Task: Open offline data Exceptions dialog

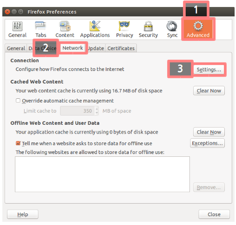Action: click(207, 143)
